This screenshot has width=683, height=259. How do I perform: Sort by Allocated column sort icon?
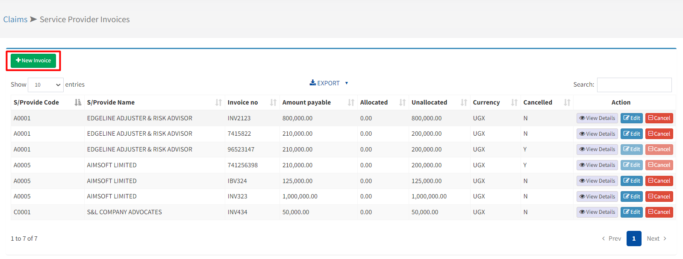[x=402, y=102]
